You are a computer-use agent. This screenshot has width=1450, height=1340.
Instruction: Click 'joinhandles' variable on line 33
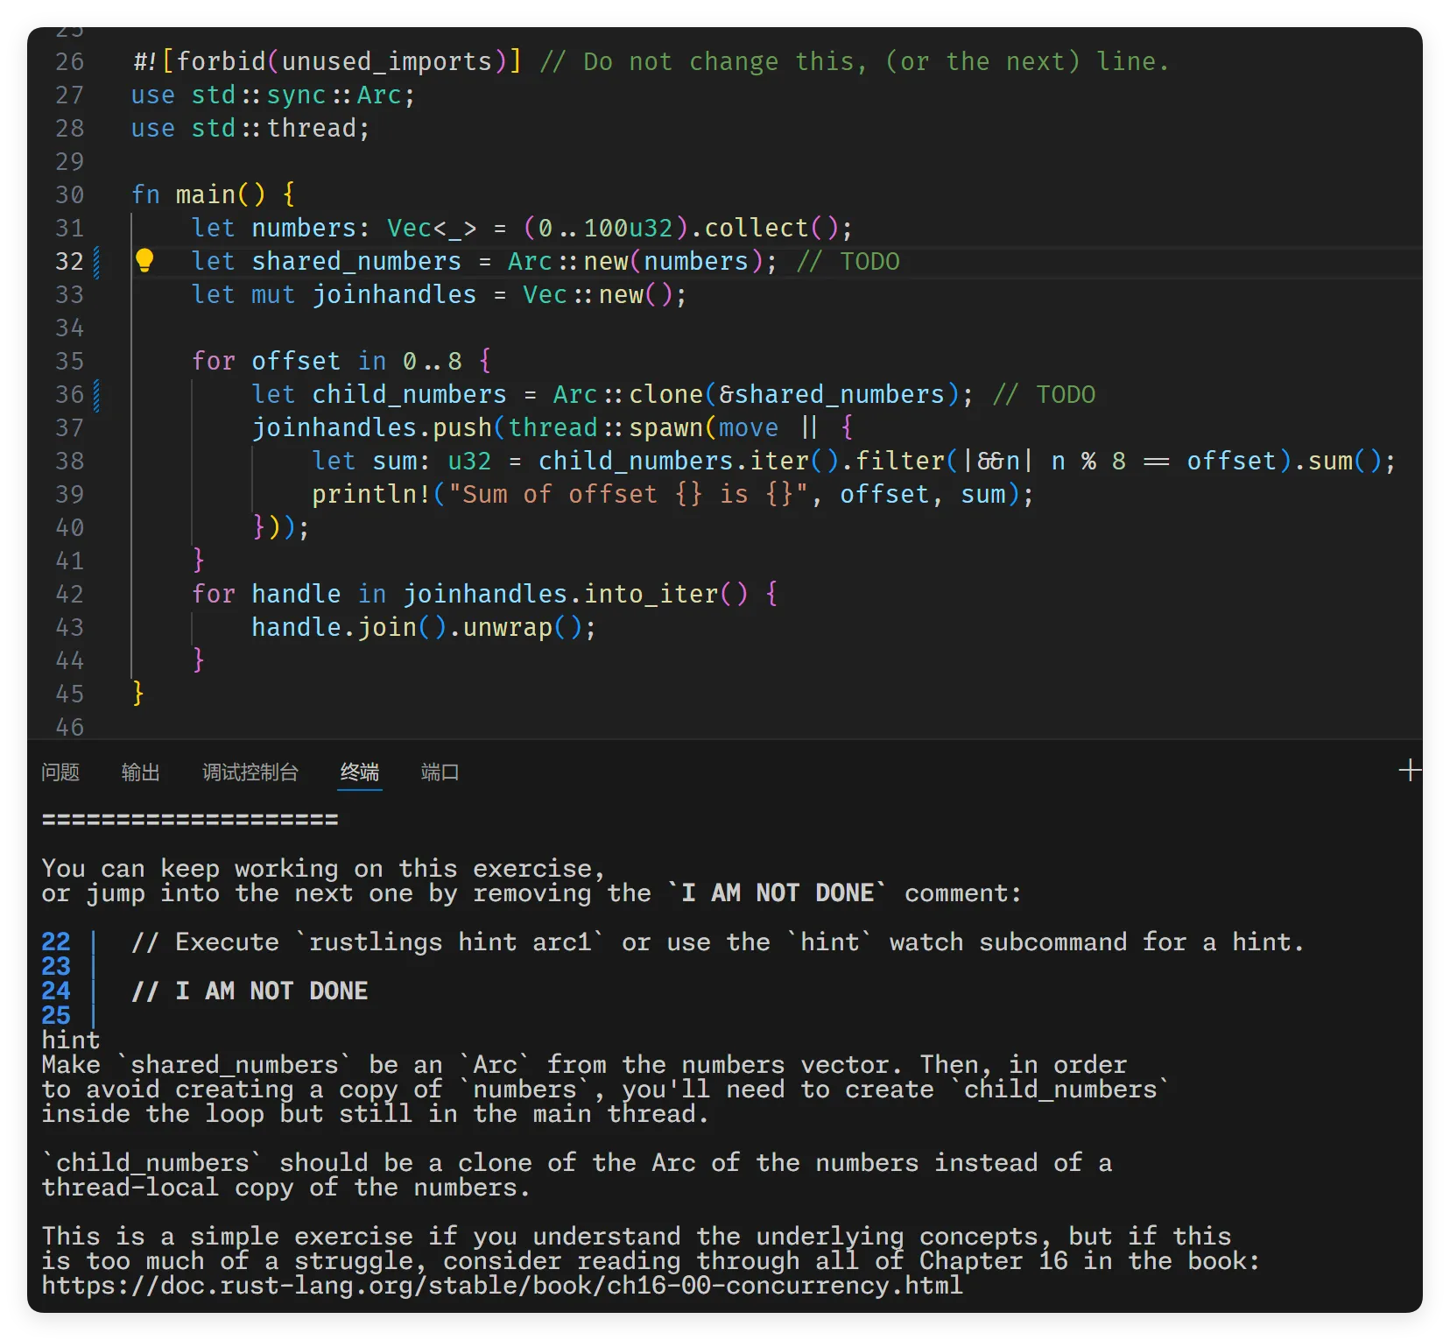pos(394,295)
